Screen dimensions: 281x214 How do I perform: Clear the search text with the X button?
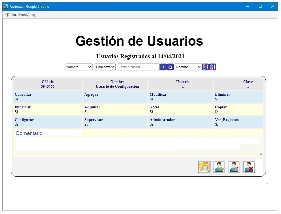pyautogui.click(x=163, y=67)
